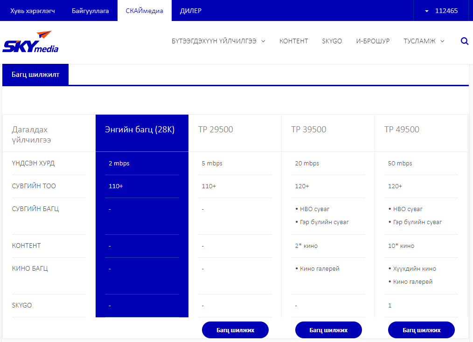473x342 pixels.
Task: Open the SKYGO menu item
Action: [332, 41]
